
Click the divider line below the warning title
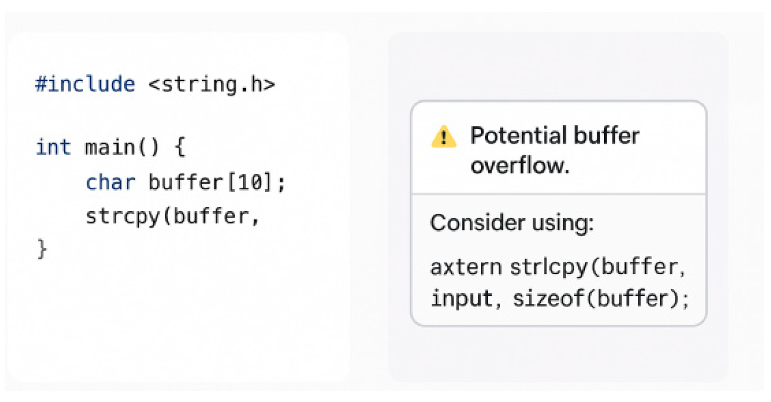click(558, 194)
